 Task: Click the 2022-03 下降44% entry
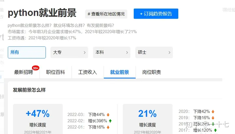tap(88, 115)
